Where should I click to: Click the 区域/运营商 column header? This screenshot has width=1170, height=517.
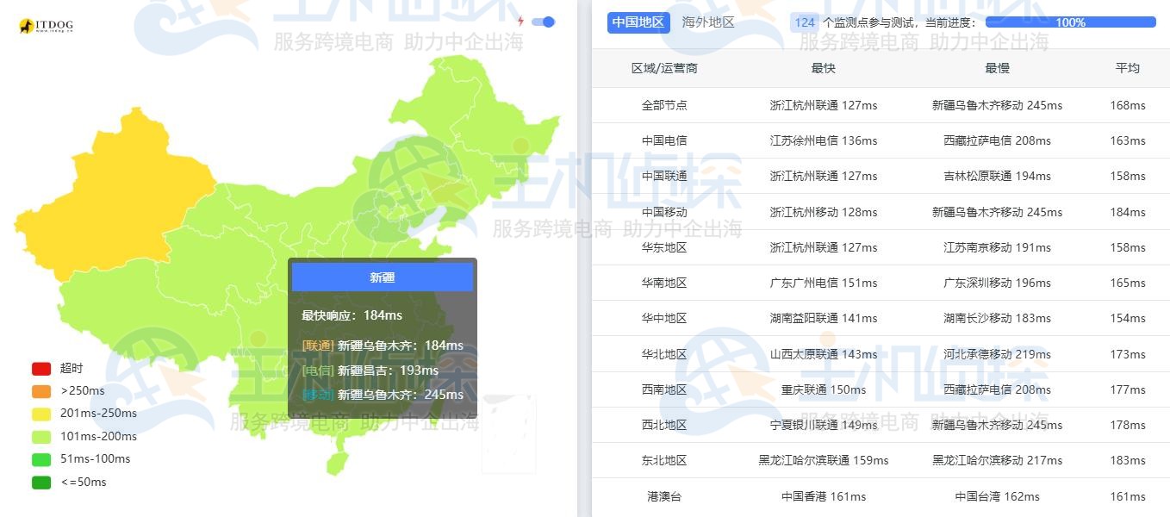[x=664, y=69]
